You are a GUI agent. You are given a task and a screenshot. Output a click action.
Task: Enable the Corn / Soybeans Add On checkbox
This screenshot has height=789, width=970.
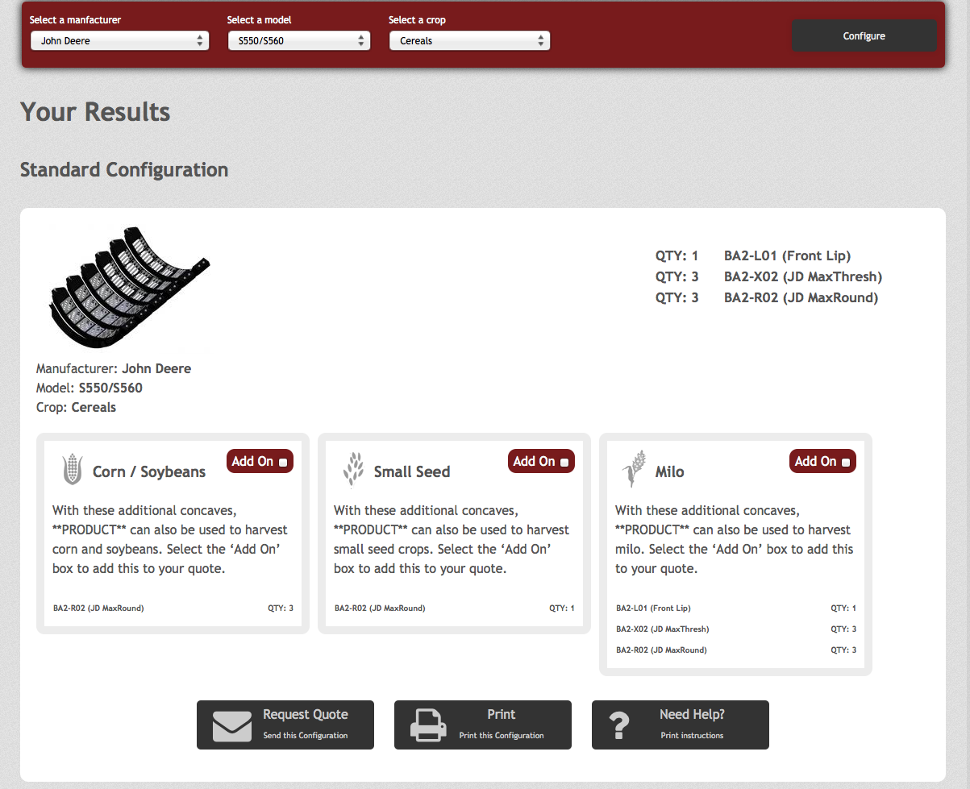[283, 463]
